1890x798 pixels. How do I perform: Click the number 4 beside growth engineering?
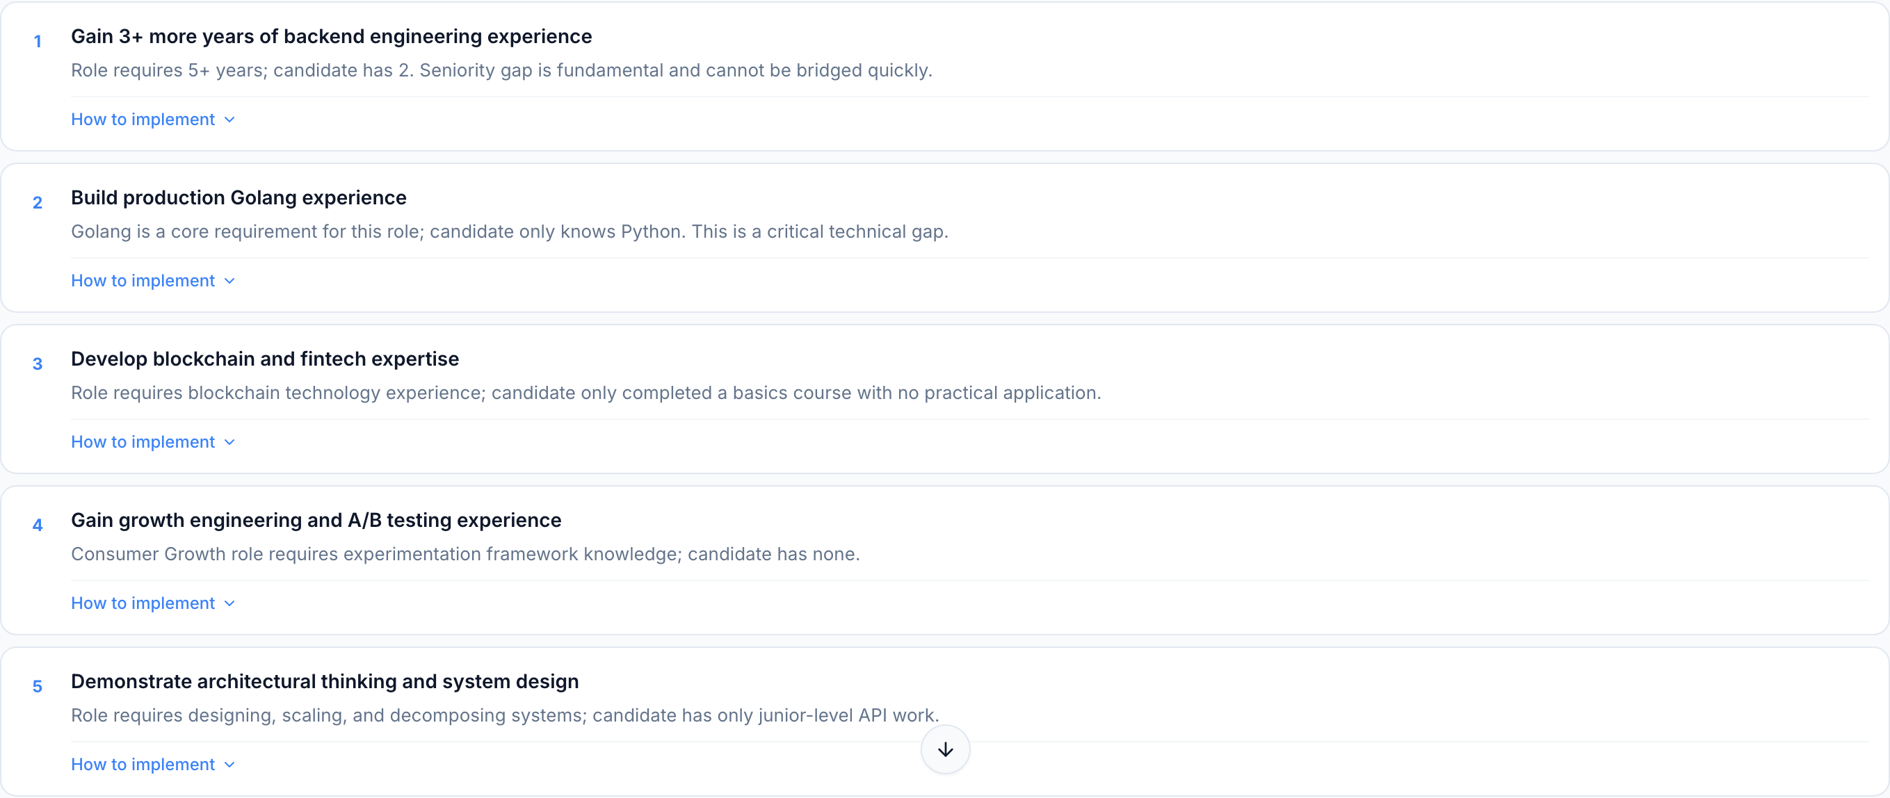coord(38,526)
